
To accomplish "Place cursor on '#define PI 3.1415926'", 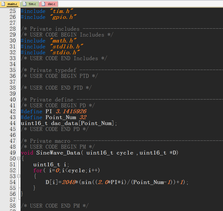I will [x=54, y=111].
